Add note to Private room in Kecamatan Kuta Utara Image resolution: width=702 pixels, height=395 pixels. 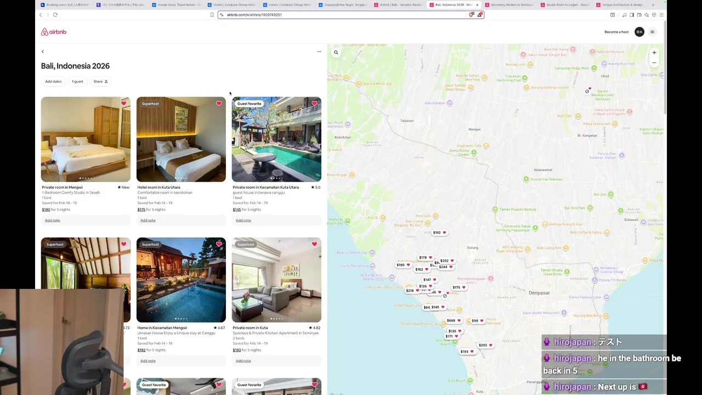tap(244, 220)
